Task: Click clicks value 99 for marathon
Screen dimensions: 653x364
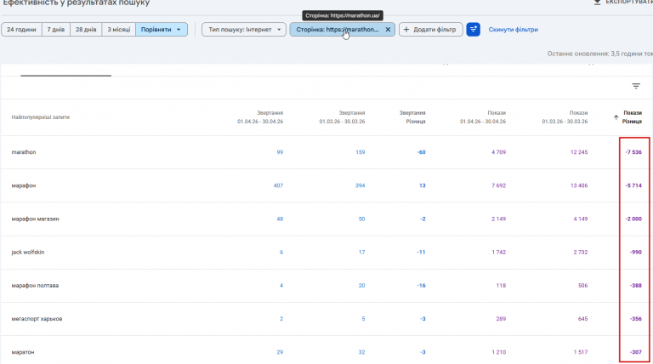Action: (280, 152)
